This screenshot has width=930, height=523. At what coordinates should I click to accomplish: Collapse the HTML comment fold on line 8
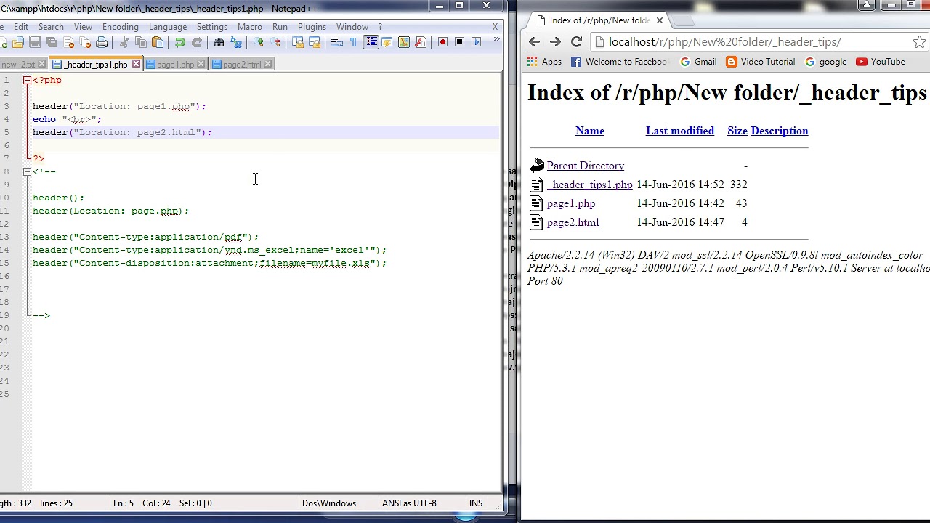[27, 172]
